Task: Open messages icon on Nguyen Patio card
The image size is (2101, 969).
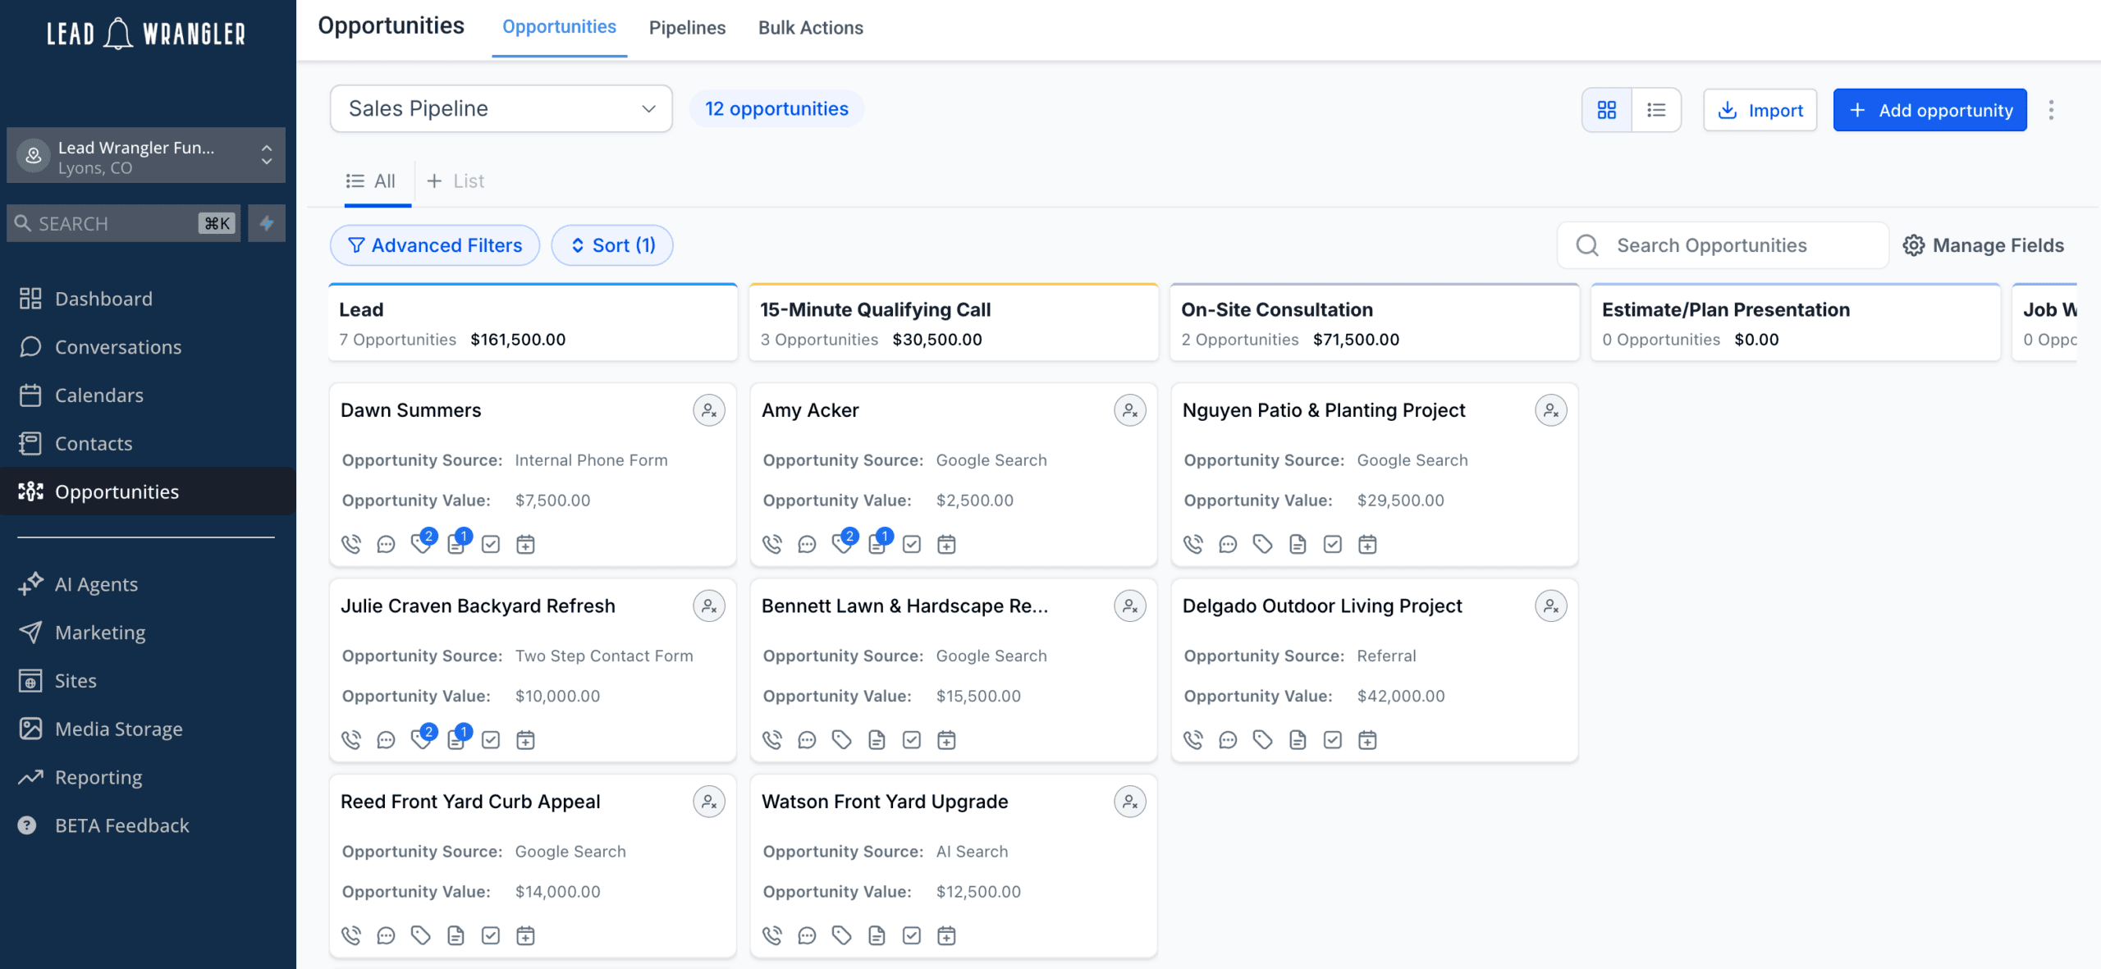Action: [x=1228, y=544]
